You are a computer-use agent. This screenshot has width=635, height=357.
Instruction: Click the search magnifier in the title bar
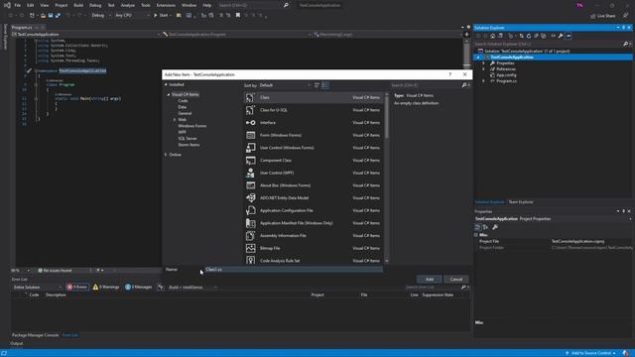point(286,5)
